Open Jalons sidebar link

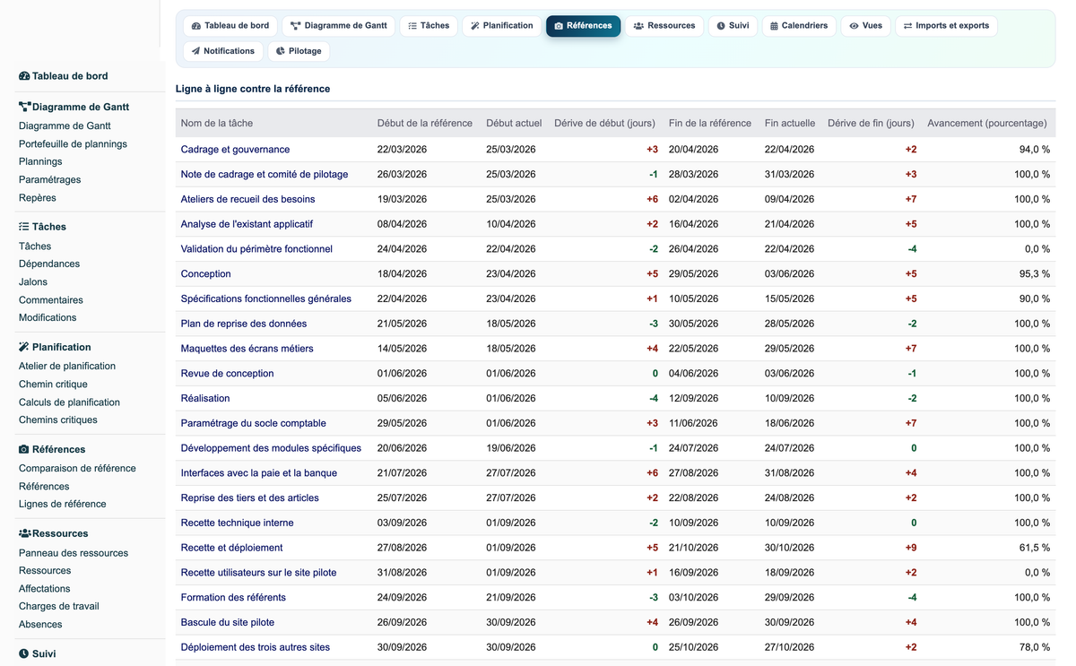pyautogui.click(x=33, y=281)
